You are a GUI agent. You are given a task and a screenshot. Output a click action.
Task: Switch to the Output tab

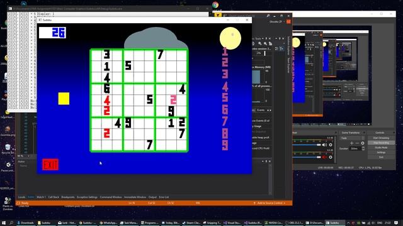152,197
